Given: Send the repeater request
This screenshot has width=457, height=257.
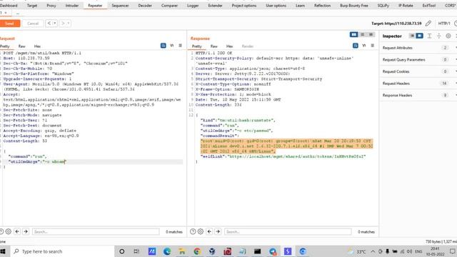Looking at the screenshot, I should click(x=9, y=24).
